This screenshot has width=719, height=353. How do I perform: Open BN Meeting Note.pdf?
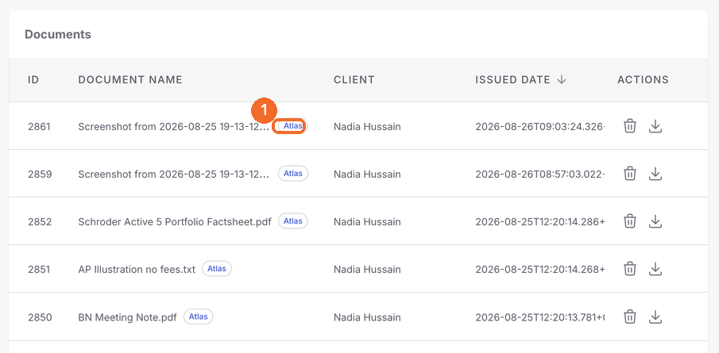click(127, 317)
